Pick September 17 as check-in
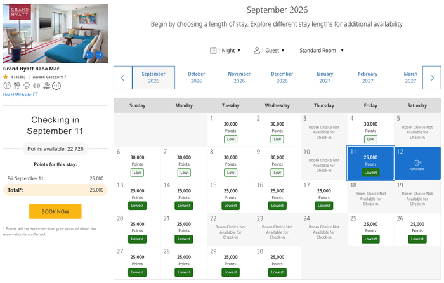The width and height of the screenshot is (444, 283). (x=324, y=196)
